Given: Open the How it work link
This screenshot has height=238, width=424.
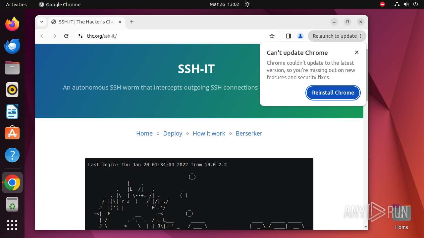Looking at the screenshot, I should [209, 133].
